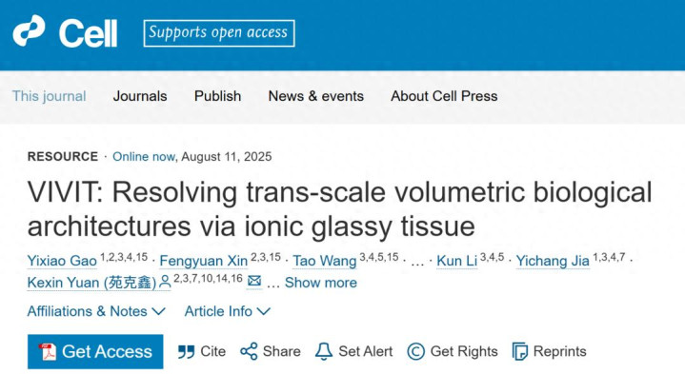Expand the Affiliations & Notes section
The height and width of the screenshot is (374, 685).
(96, 311)
